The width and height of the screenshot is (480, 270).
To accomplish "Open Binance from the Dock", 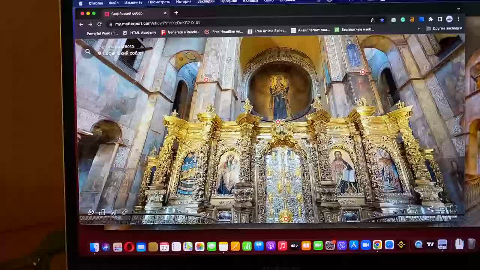I will point(401,245).
